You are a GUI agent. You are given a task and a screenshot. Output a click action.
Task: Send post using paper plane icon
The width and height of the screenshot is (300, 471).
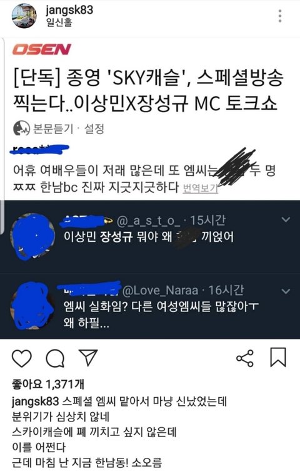88,358
